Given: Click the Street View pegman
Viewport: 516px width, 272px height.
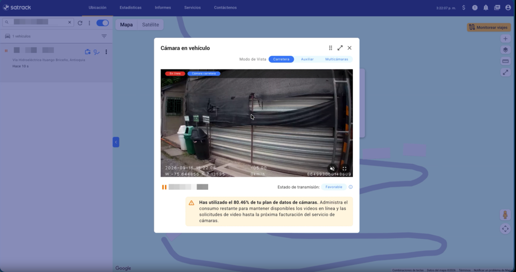Looking at the screenshot, I should (505, 215).
